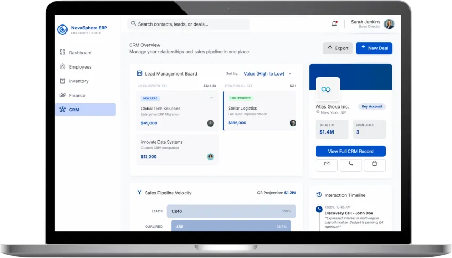Click the Employees badge icon
This screenshot has width=452, height=258.
pyautogui.click(x=62, y=66)
